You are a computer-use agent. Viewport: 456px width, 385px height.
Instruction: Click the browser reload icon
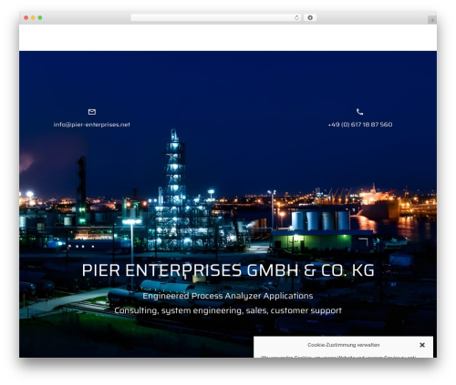coord(296,17)
